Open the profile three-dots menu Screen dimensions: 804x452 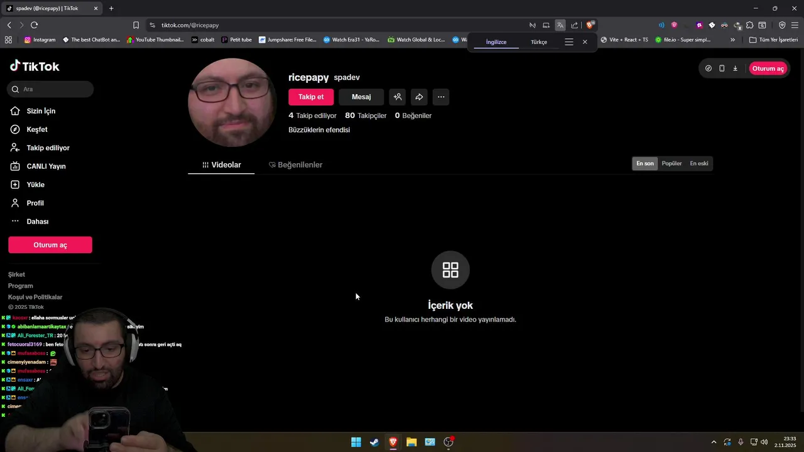coord(441,97)
